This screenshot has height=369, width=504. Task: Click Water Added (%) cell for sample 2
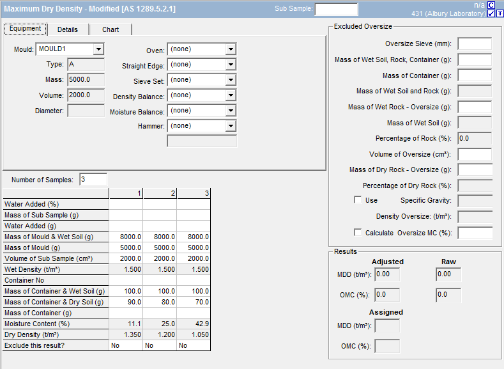[160, 204]
